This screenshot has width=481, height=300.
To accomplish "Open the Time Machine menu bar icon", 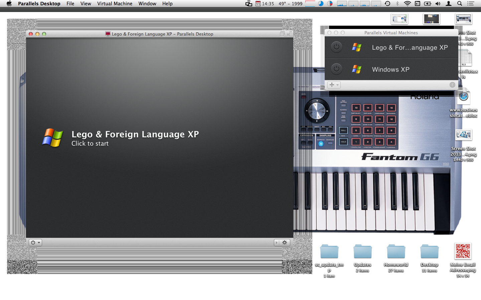I will coord(387,4).
